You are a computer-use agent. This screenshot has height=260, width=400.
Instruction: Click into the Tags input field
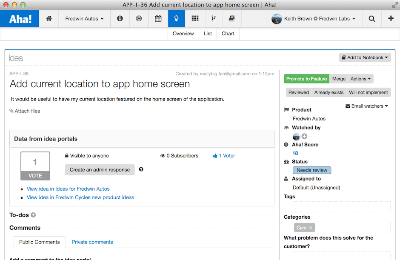click(x=342, y=207)
